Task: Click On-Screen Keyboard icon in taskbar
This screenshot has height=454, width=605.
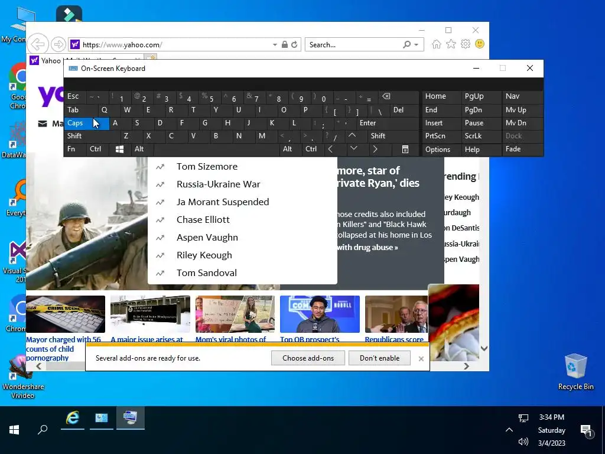Action: tap(131, 418)
